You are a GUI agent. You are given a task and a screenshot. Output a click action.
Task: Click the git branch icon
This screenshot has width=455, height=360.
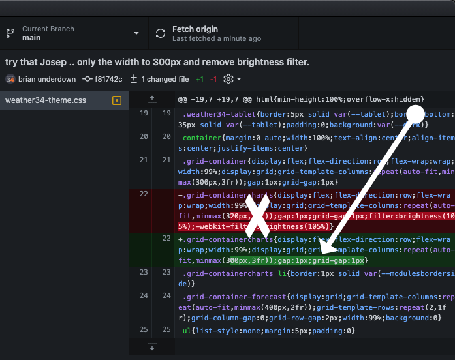[10, 33]
